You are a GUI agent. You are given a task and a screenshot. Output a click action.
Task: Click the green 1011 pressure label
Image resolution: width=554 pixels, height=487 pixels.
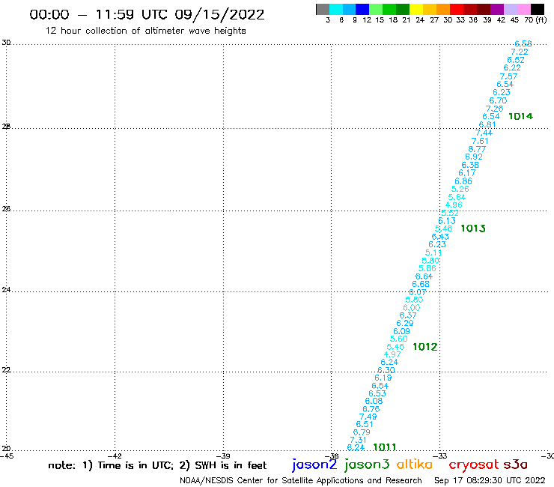click(x=385, y=447)
